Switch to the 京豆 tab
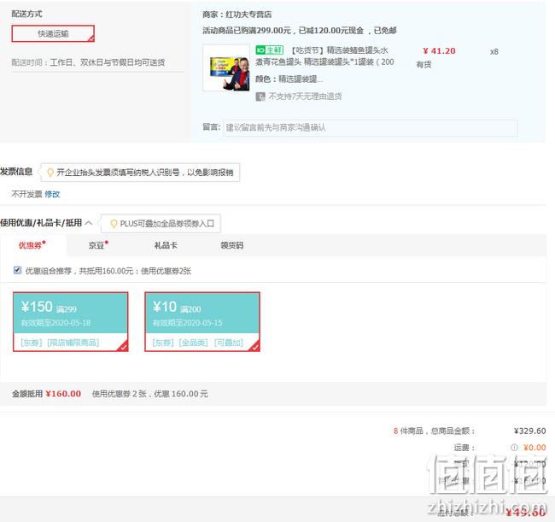 [98, 245]
